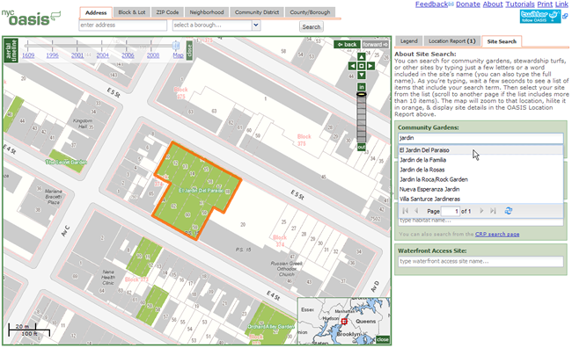Switch to the ZIP Code tab
The width and height of the screenshot is (572, 348).
[167, 12]
